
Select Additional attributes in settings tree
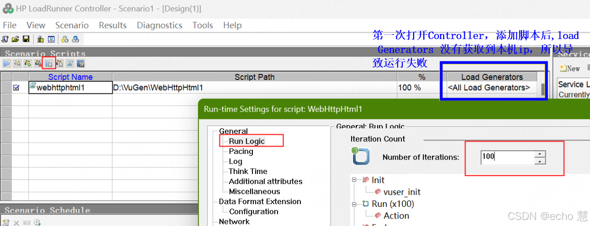tap(265, 181)
